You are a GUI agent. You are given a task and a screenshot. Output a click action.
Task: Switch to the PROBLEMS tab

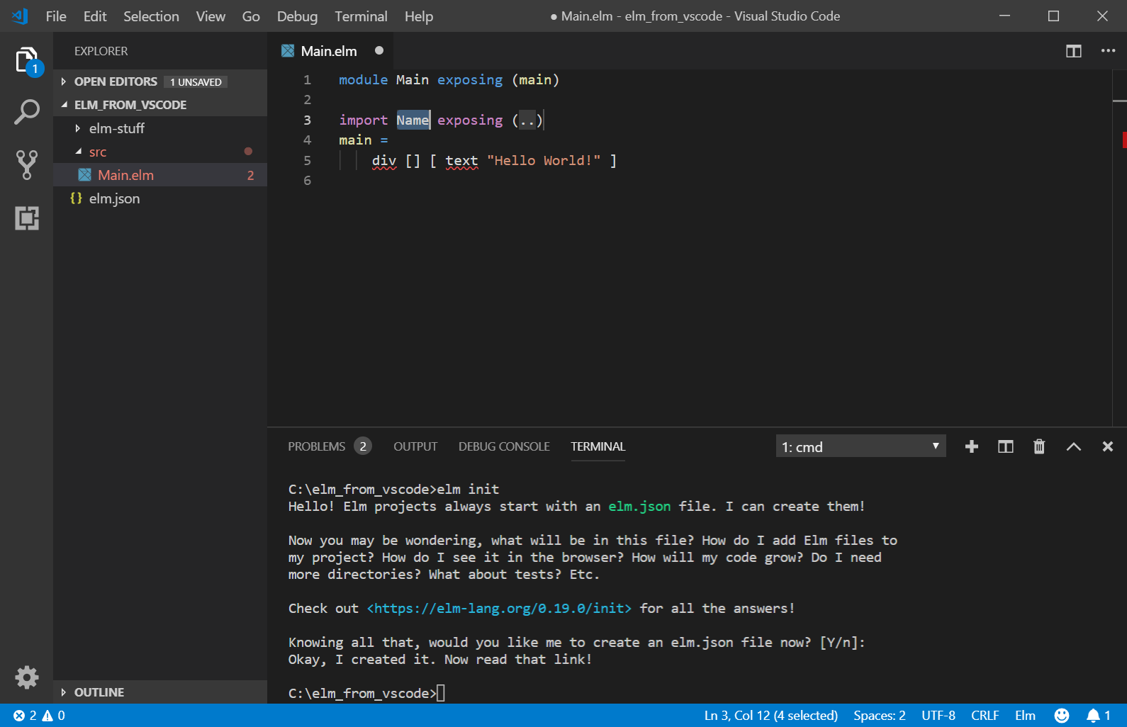coord(316,446)
